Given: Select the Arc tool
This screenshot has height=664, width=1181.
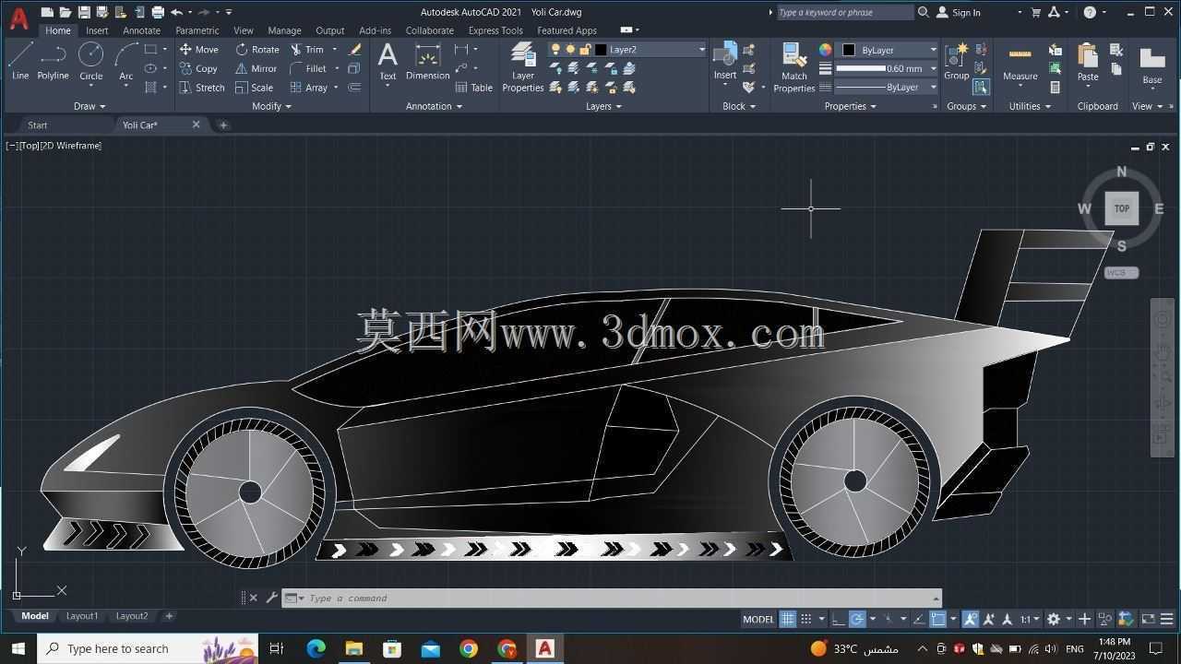Looking at the screenshot, I should (x=125, y=62).
